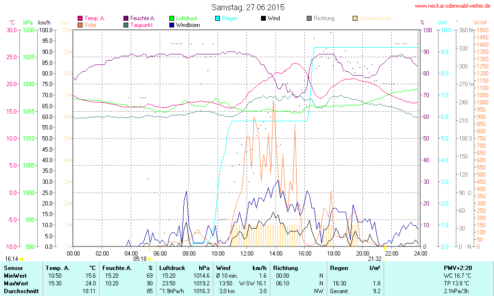494x296 pixels.
Task: Open the www.neckar-odenwald-wetter.de link
Action: tap(453, 6)
